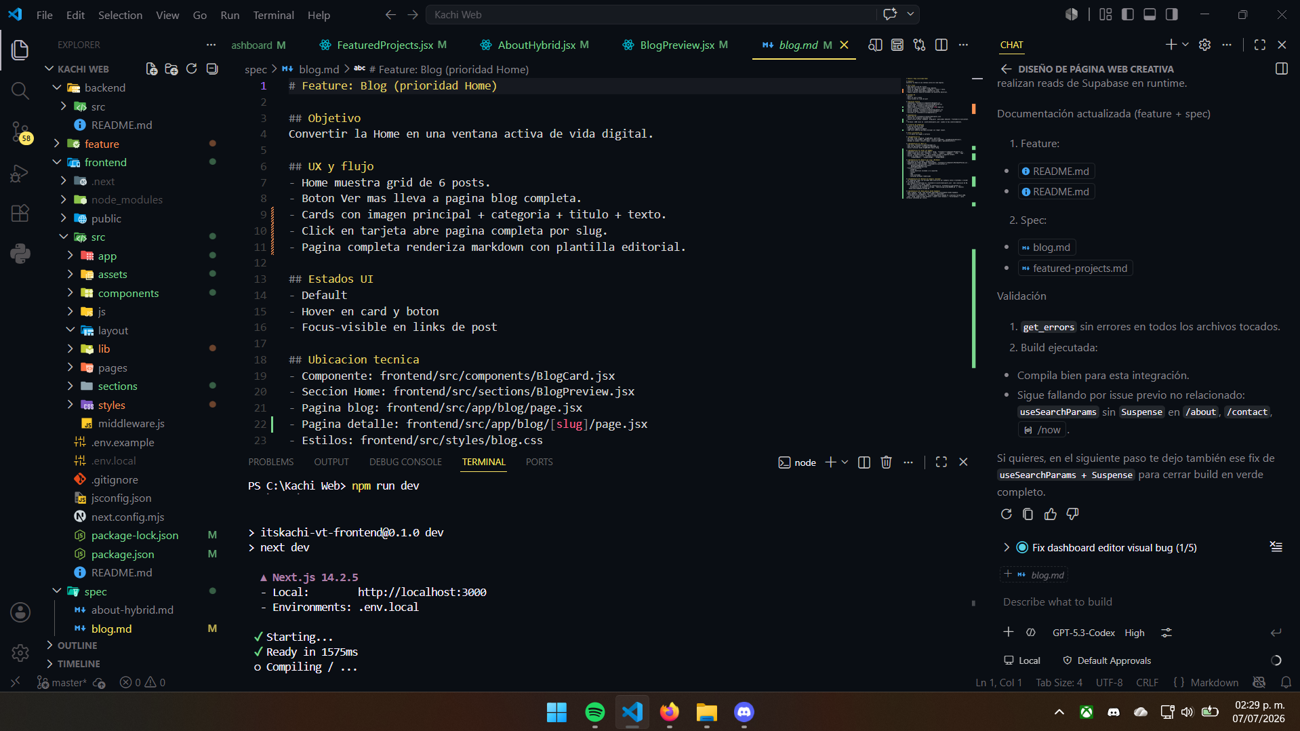Open markdown preview to the side

(x=875, y=45)
